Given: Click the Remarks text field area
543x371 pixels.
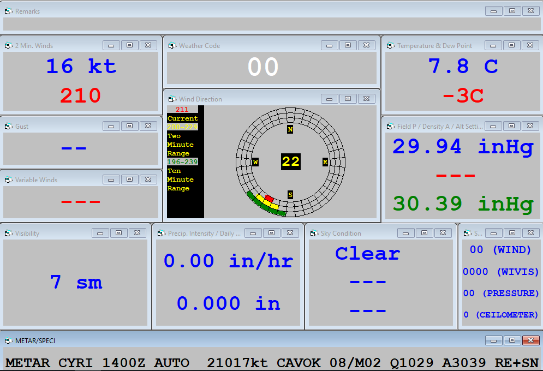Looking at the screenshot, I should point(272,24).
